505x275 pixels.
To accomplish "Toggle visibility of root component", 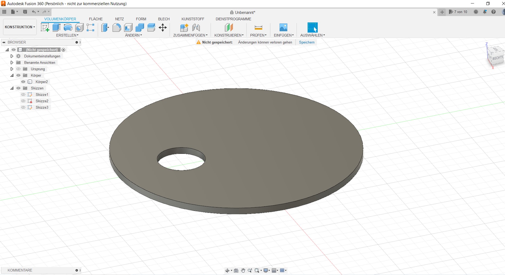I will point(14,50).
